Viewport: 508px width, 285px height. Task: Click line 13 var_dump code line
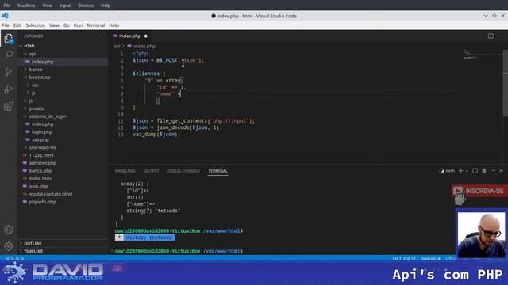(x=156, y=134)
